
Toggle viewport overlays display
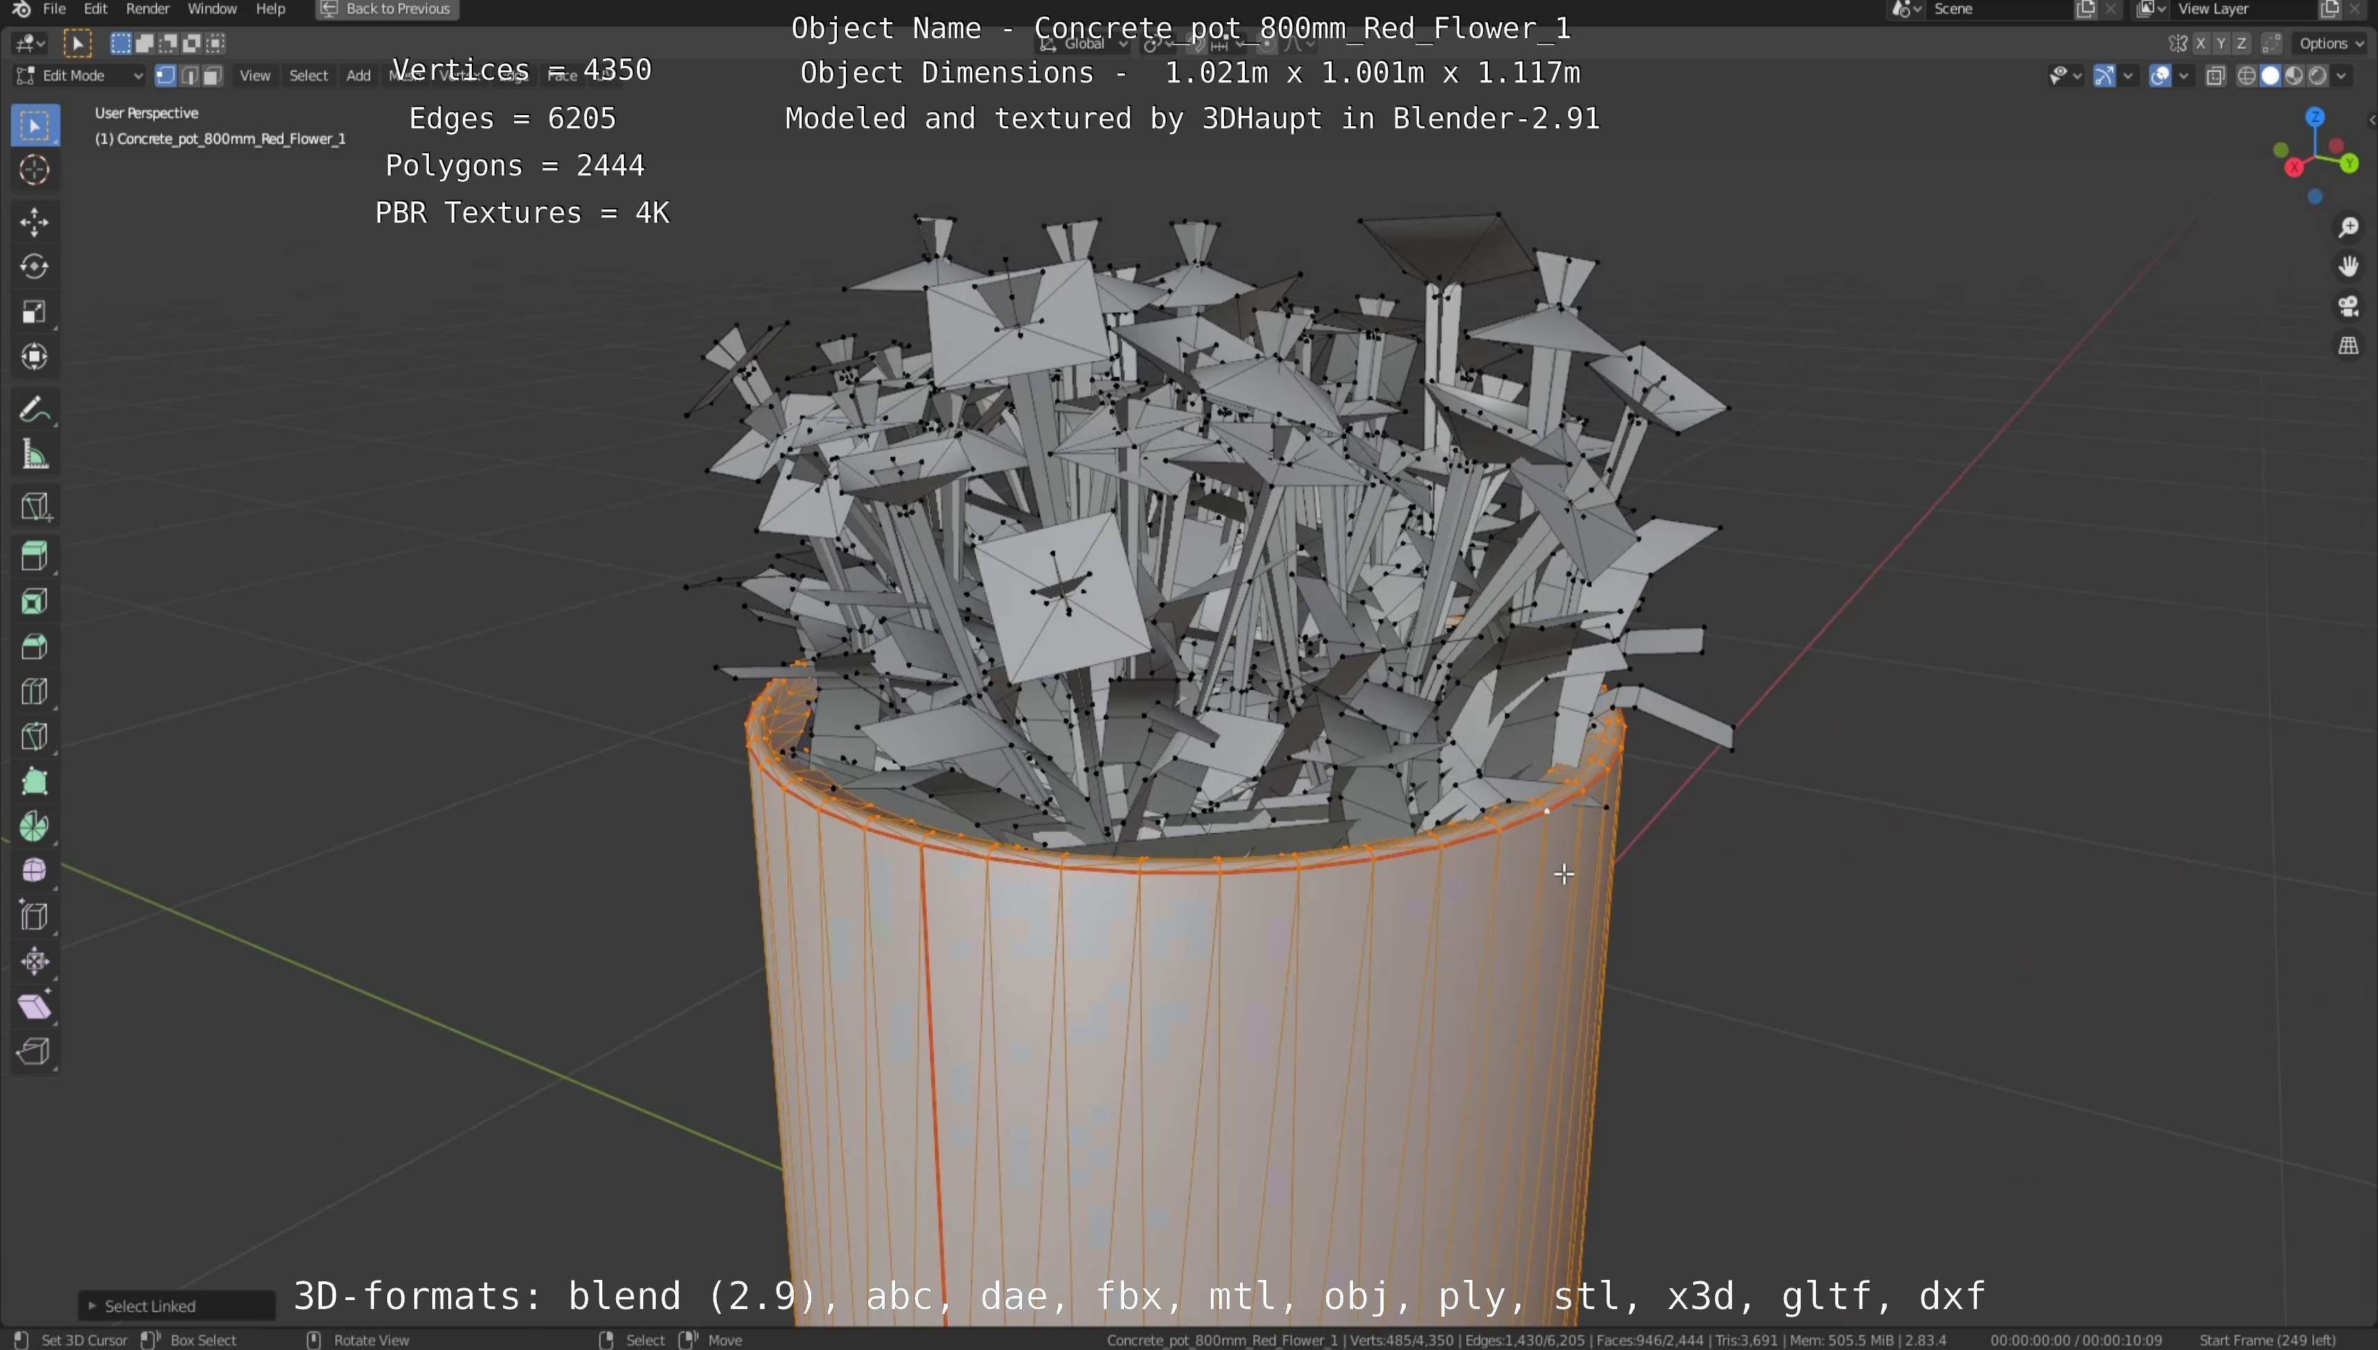click(2160, 76)
